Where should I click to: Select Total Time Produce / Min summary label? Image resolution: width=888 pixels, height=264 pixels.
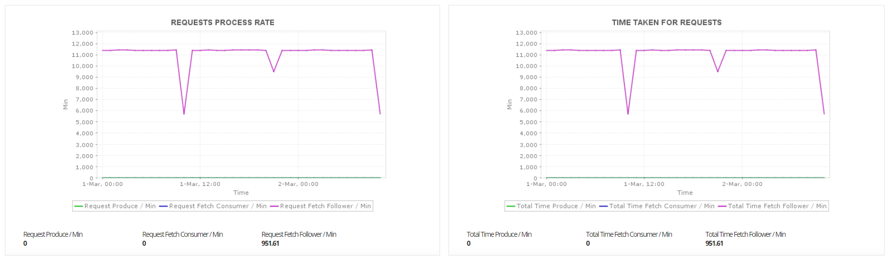(x=499, y=234)
